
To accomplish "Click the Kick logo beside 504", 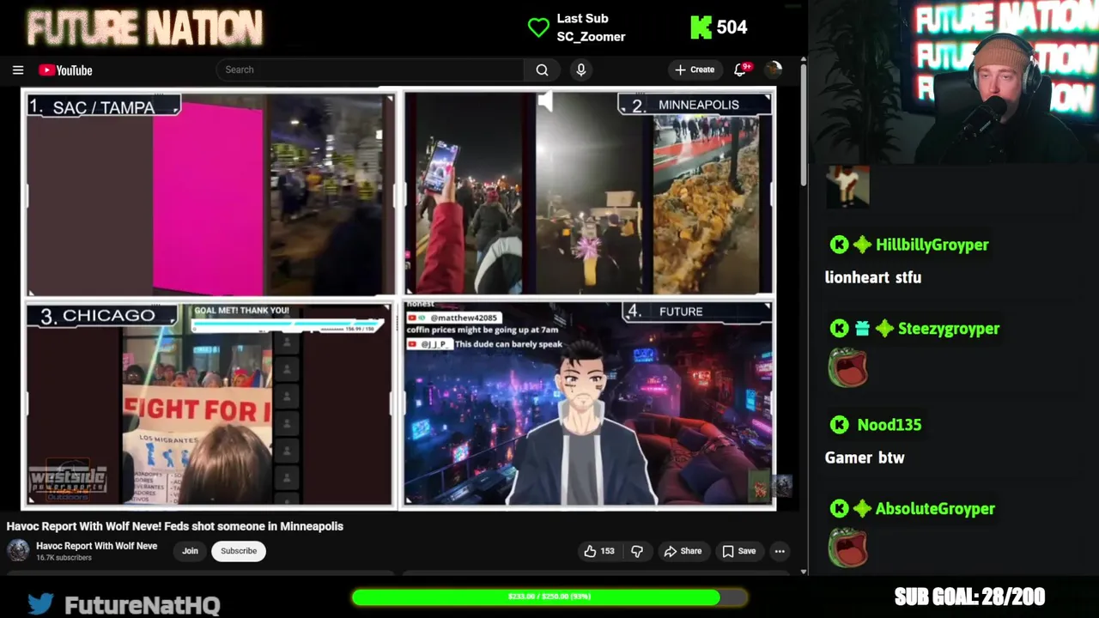I will [x=701, y=27].
